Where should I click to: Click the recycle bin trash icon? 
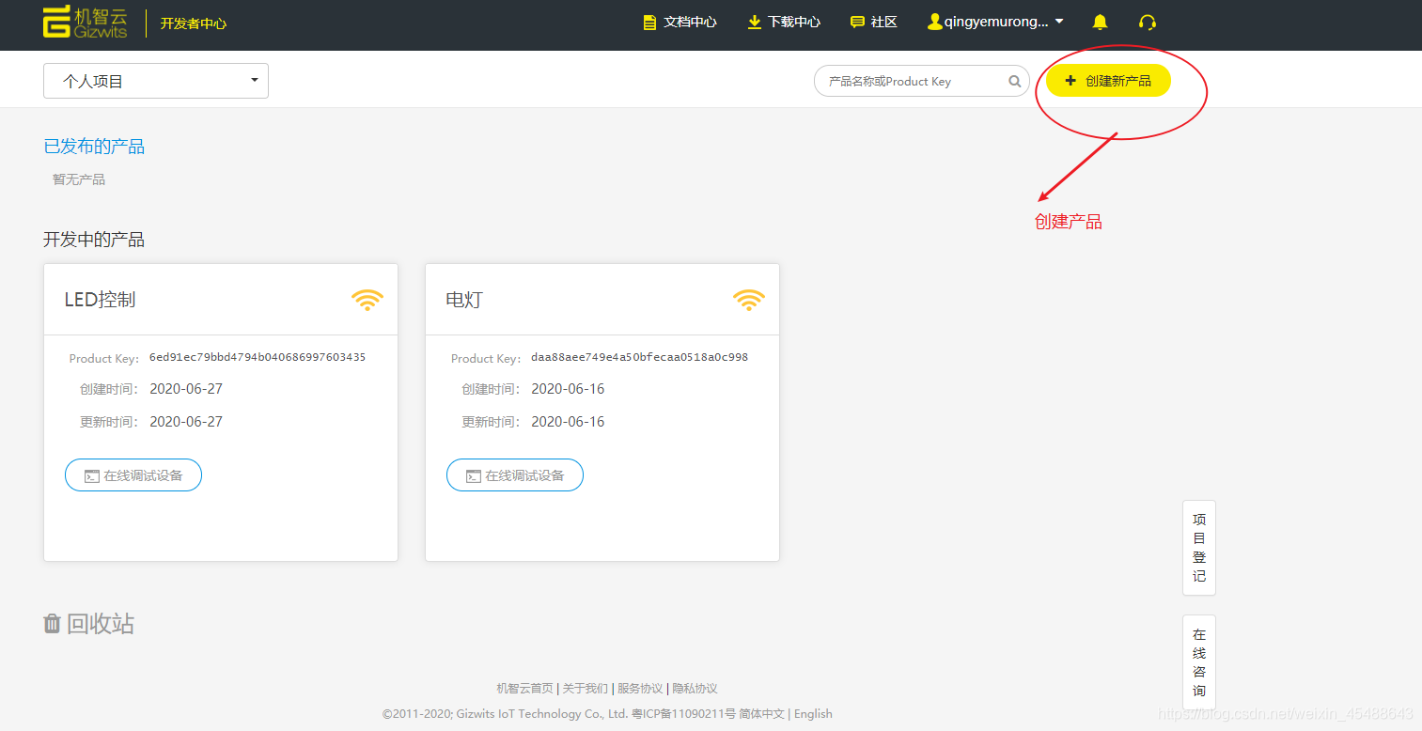[x=53, y=623]
